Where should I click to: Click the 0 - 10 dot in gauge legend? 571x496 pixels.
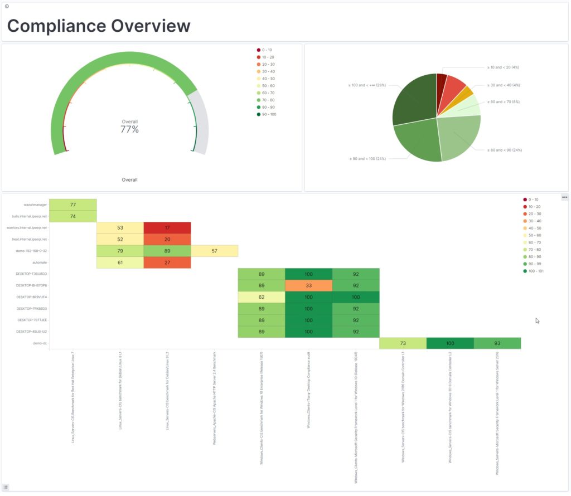point(259,50)
